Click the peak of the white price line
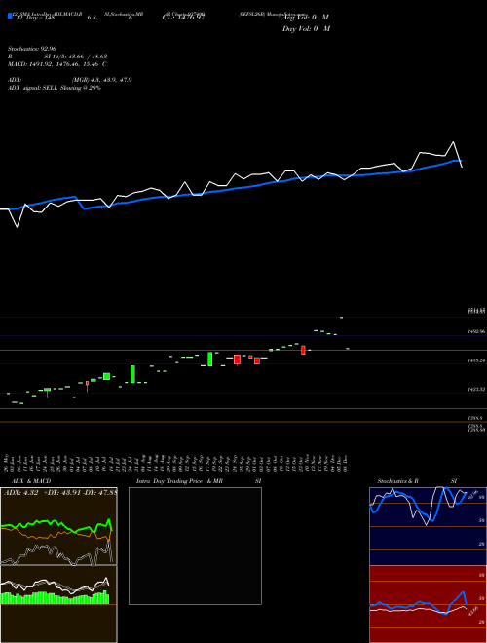Viewport: 487px width, 643px height. click(x=453, y=142)
